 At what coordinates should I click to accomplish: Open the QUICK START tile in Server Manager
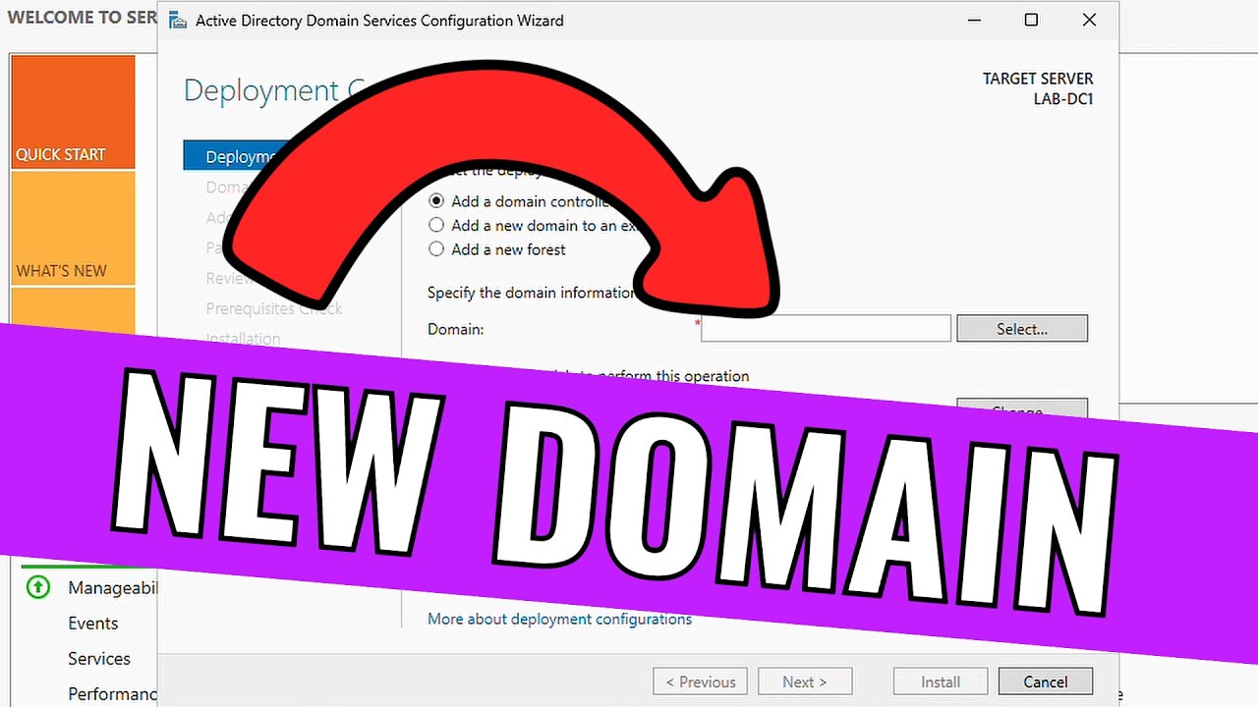73,111
